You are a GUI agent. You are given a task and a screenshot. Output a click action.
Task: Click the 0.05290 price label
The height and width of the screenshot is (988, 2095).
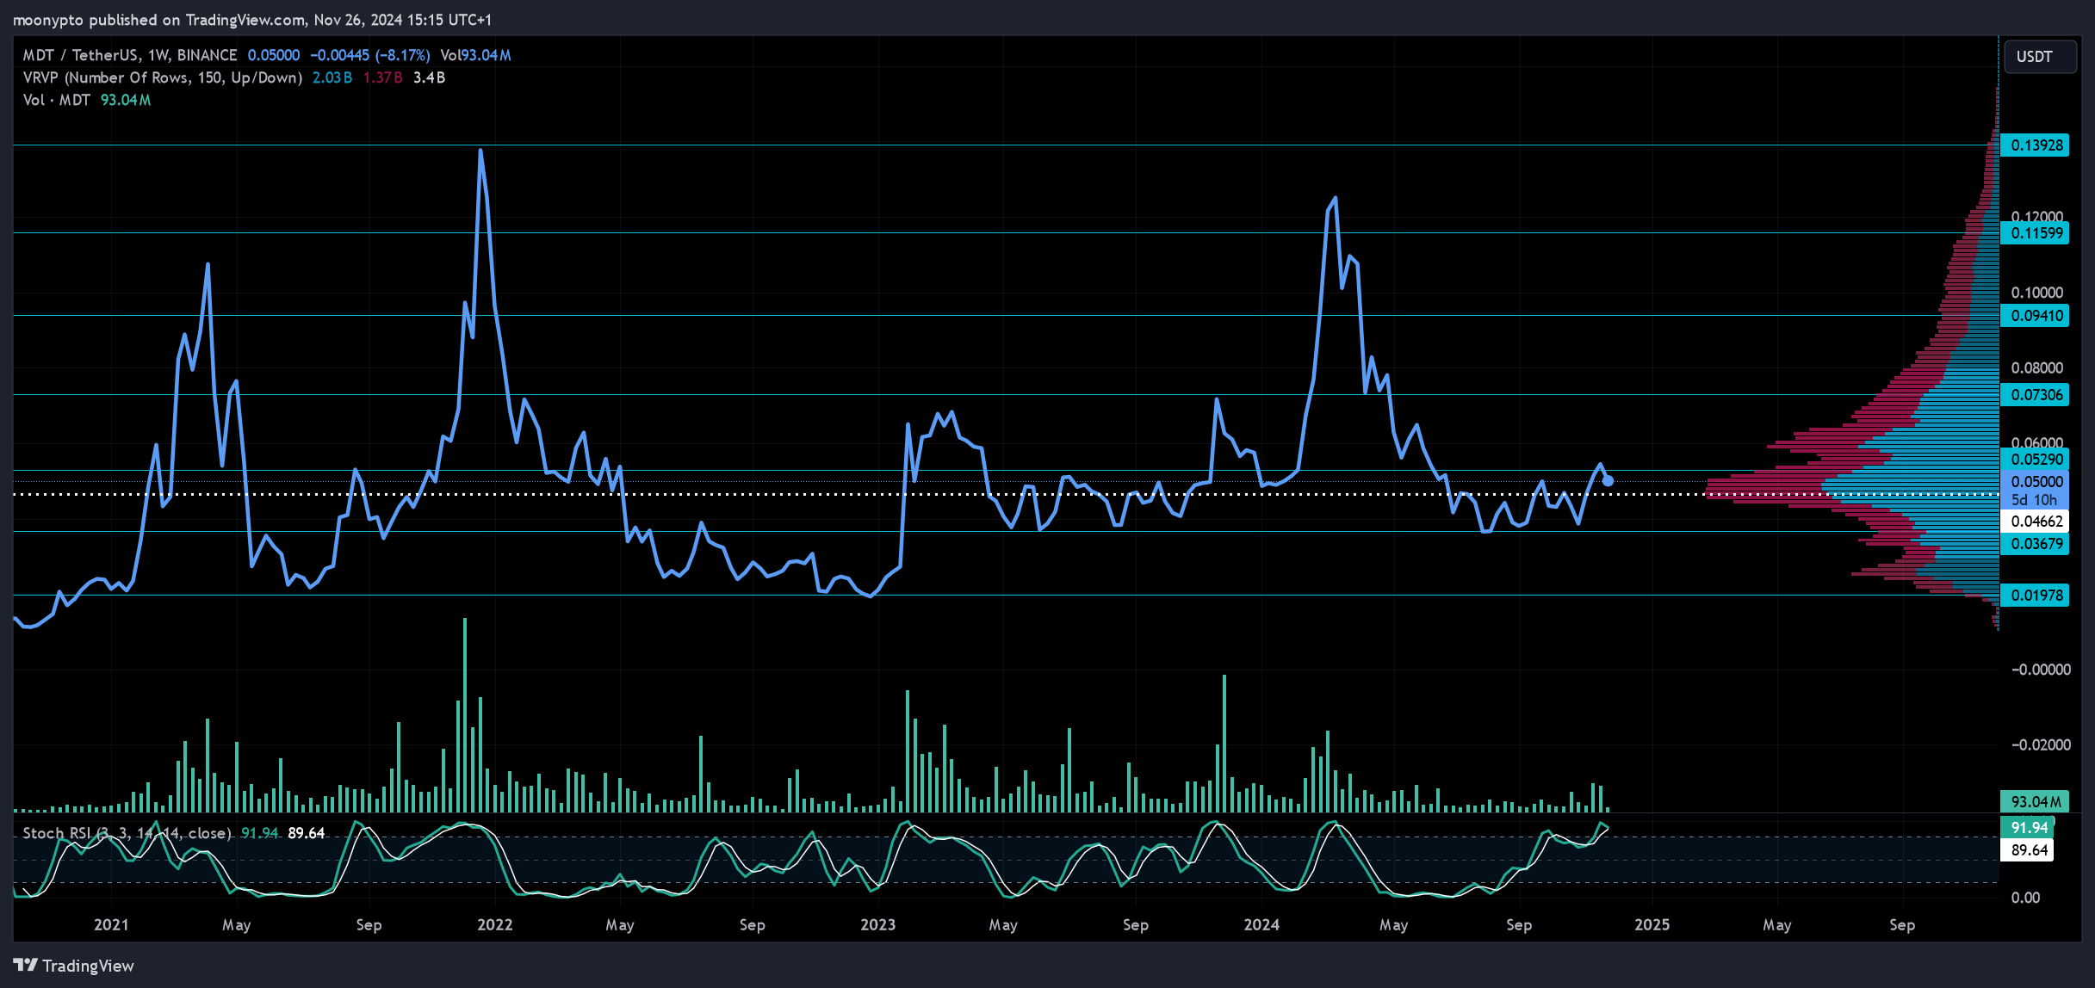[x=2035, y=460]
